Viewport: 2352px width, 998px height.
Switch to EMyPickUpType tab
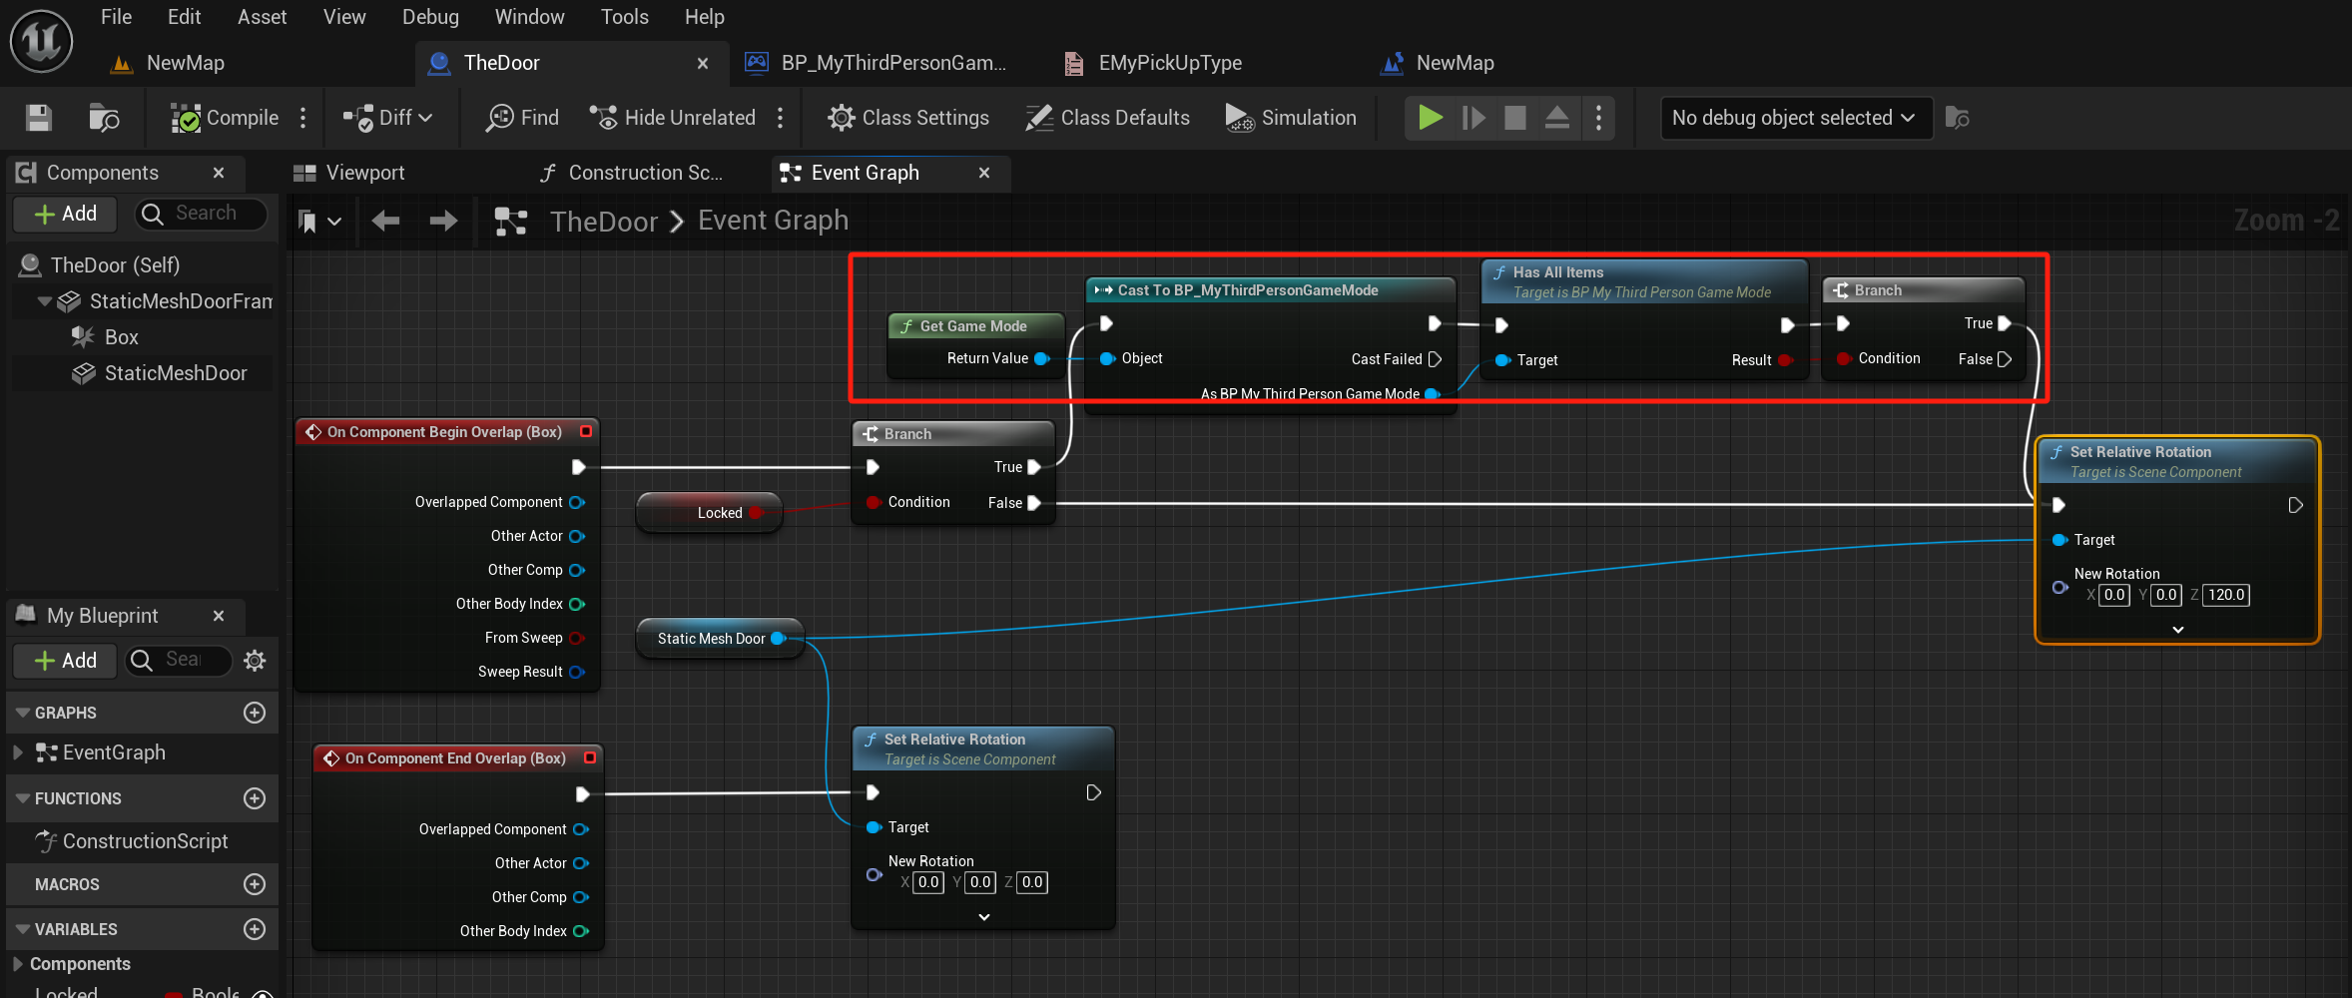pyautogui.click(x=1153, y=63)
